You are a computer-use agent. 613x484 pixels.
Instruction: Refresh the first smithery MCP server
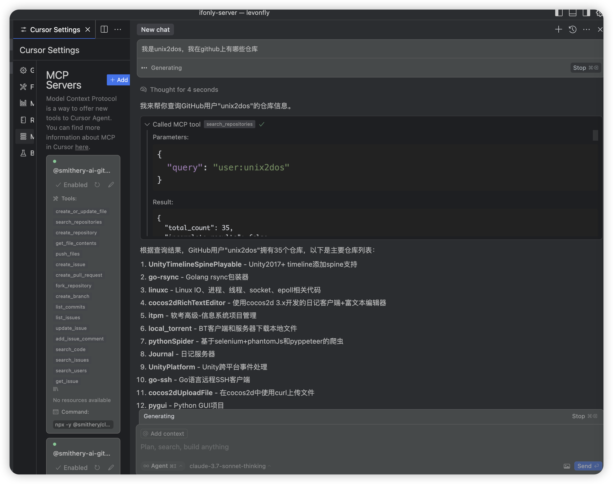tap(97, 185)
